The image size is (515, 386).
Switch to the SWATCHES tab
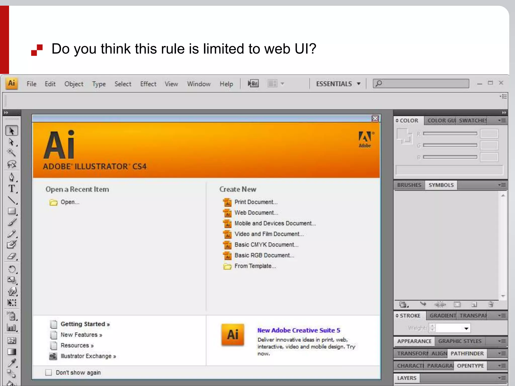point(472,121)
